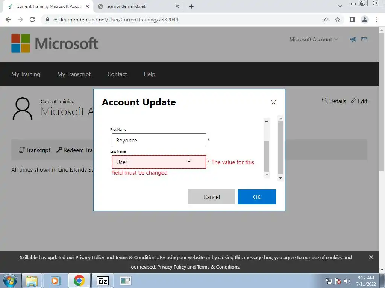Click the page scrollbar up arrow
The height and width of the screenshot is (288, 385).
coord(382,30)
